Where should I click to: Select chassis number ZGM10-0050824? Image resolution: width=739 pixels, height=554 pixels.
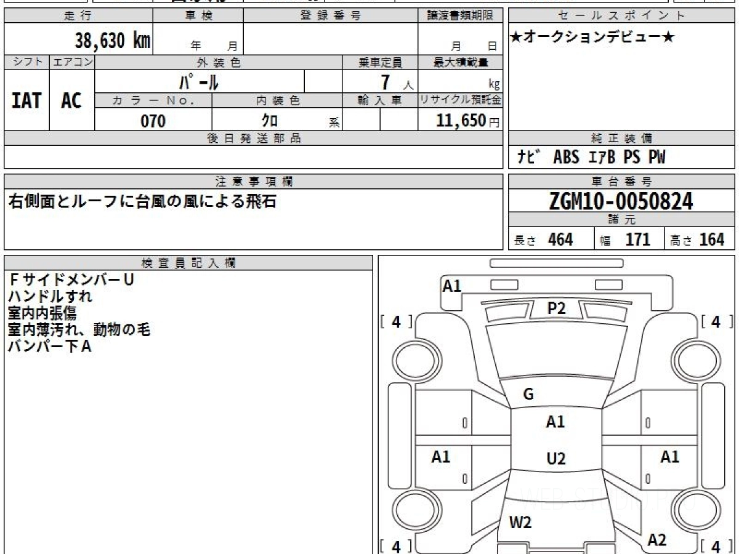click(621, 201)
